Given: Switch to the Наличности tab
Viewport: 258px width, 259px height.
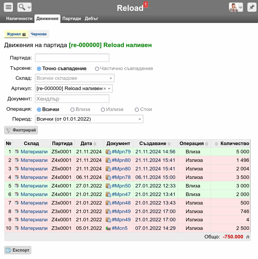Looking at the screenshot, I should [x=19, y=19].
